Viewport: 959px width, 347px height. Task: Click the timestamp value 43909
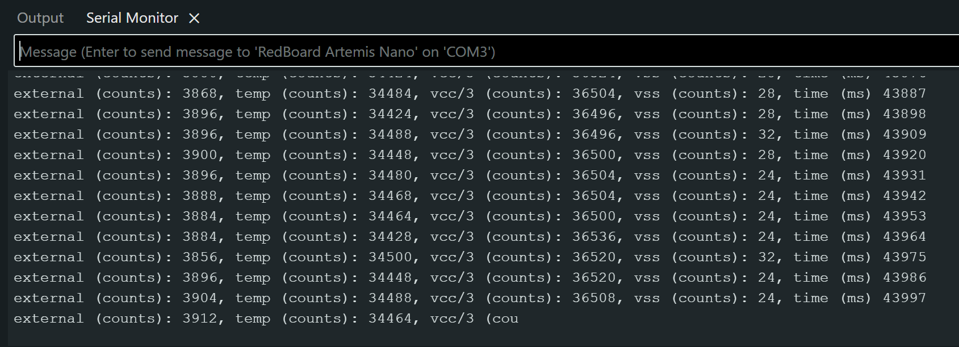click(904, 135)
